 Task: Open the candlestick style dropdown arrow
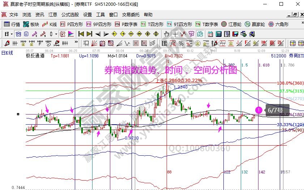56,34
